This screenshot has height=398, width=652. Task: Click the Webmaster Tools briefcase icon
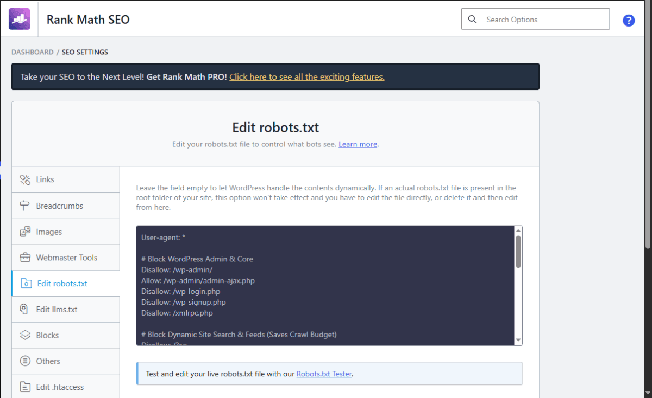25,258
